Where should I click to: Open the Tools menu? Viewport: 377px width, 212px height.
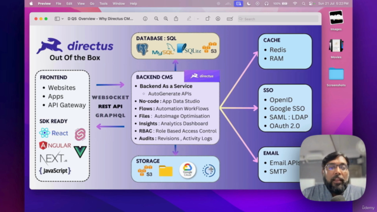104,4
